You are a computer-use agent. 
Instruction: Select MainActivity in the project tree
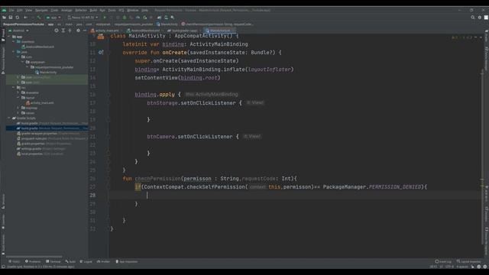click(46, 73)
